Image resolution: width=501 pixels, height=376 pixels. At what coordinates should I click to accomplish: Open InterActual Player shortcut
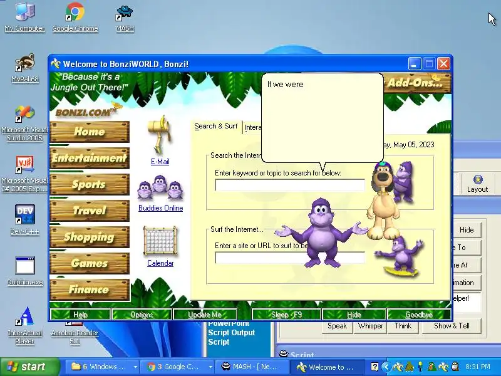click(x=24, y=325)
